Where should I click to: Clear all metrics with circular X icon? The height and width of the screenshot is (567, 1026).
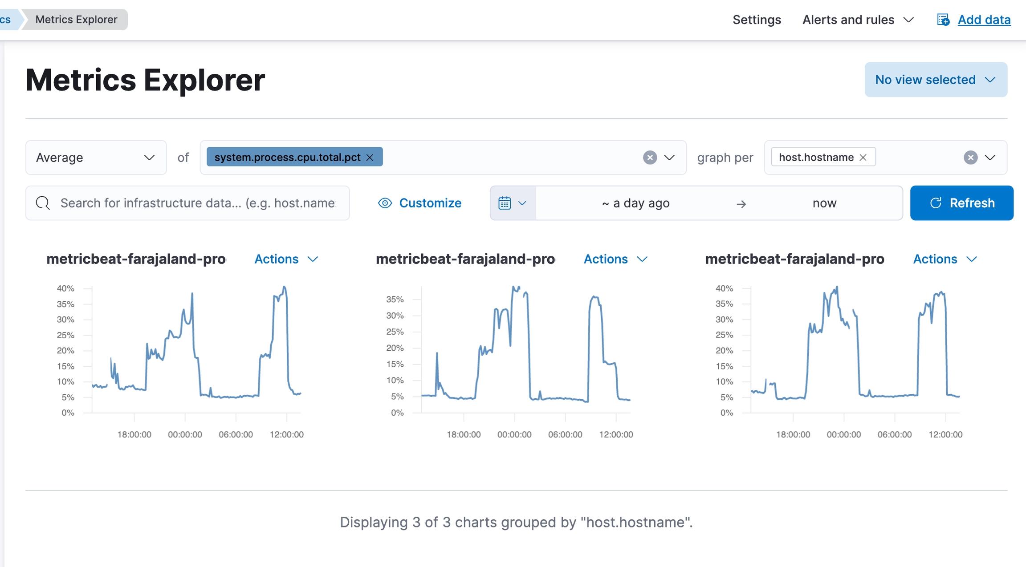(650, 158)
